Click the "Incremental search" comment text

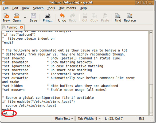(68, 74)
